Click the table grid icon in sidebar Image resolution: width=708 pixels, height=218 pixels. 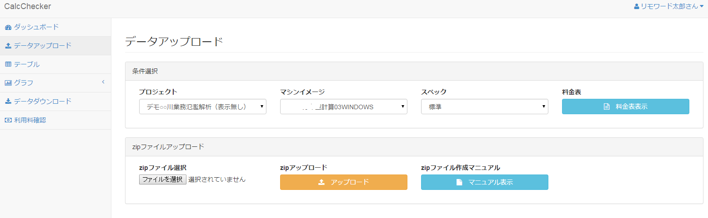click(x=8, y=64)
